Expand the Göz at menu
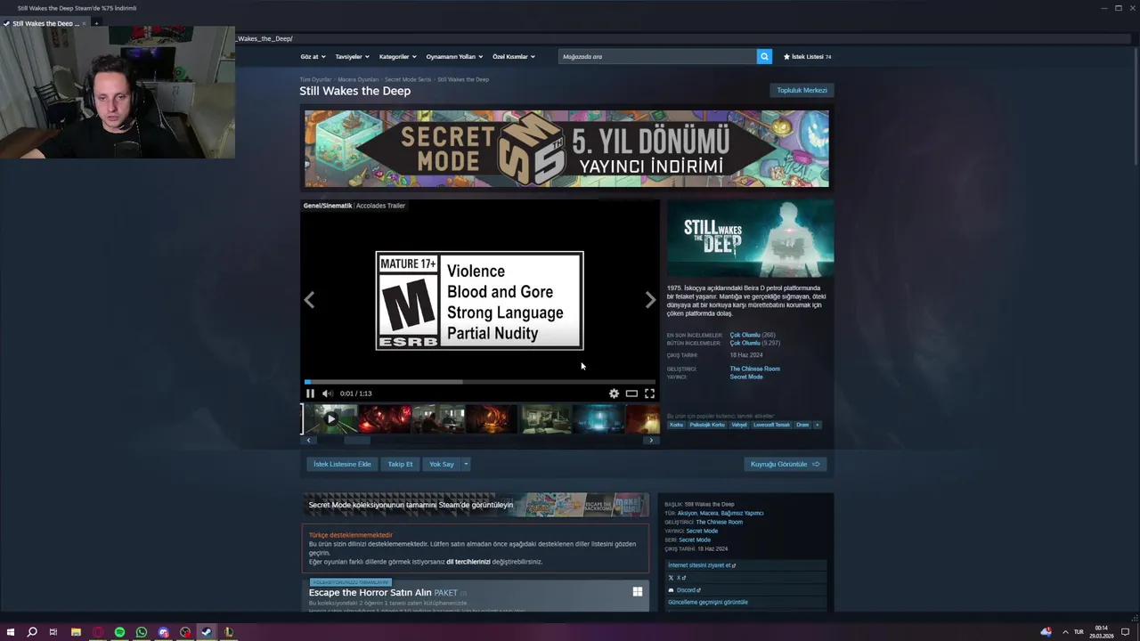1140x641 pixels. (313, 56)
